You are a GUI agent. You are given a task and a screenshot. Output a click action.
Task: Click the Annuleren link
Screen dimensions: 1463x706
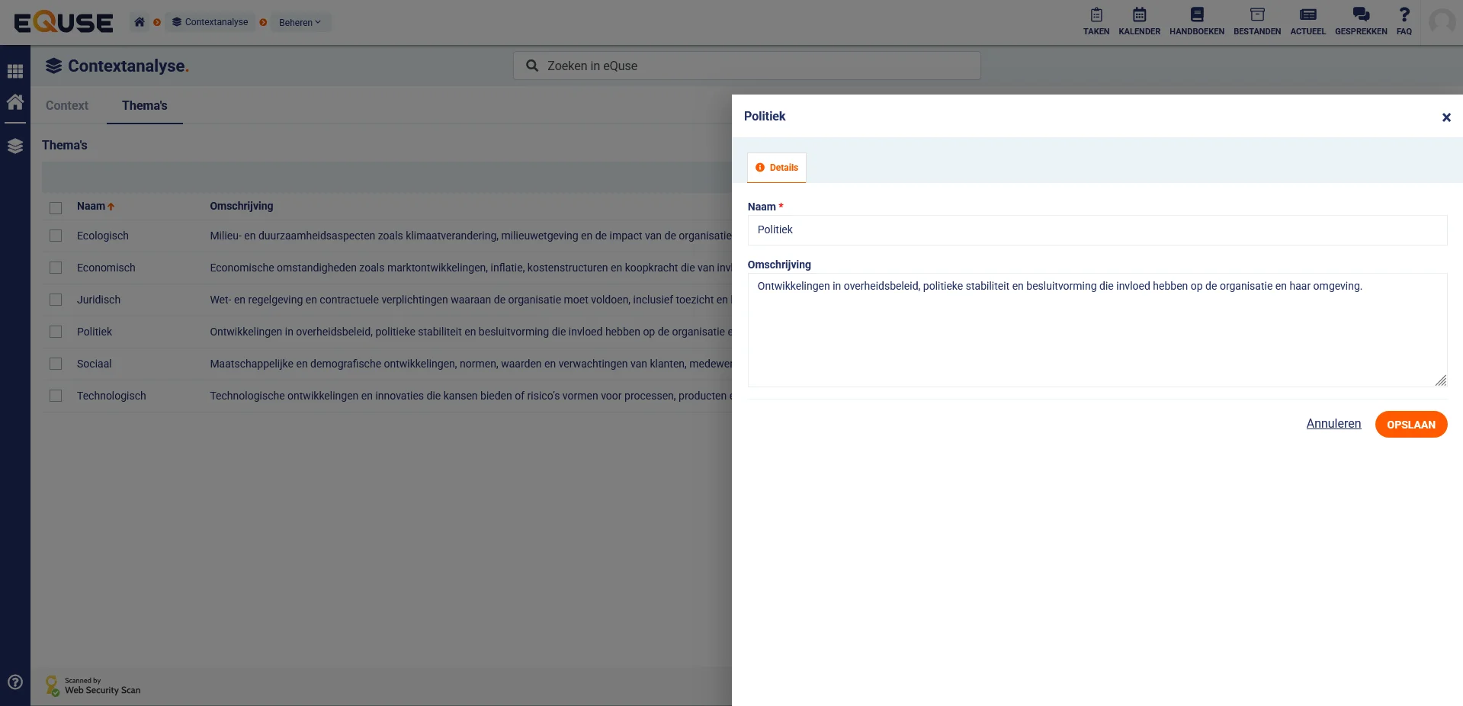tap(1333, 424)
